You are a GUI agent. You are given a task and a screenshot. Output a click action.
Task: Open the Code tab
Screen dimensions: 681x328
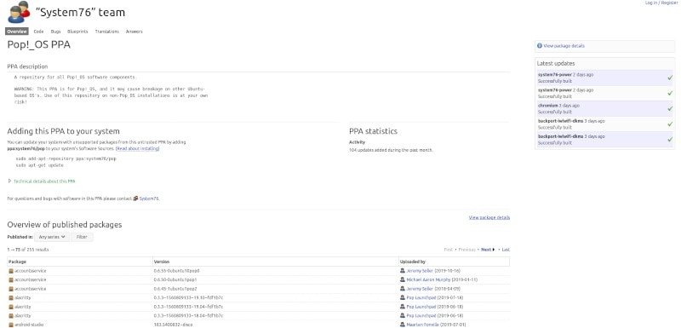click(x=38, y=32)
